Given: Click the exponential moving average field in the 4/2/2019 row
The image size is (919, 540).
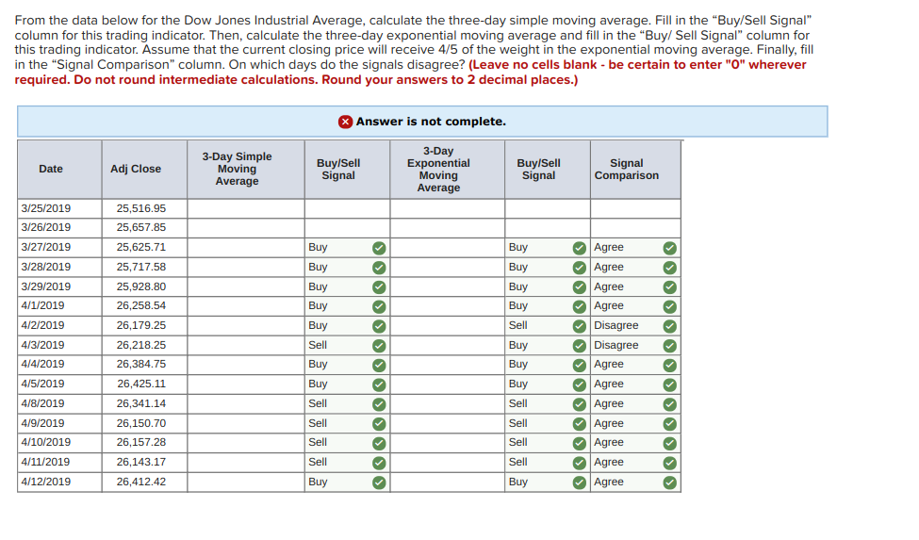Looking at the screenshot, I should [448, 326].
